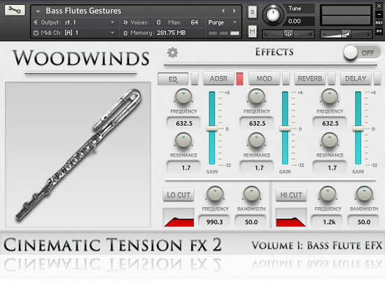
Task: Click the Hi Cut red filter curve display
Action: [x=291, y=217]
